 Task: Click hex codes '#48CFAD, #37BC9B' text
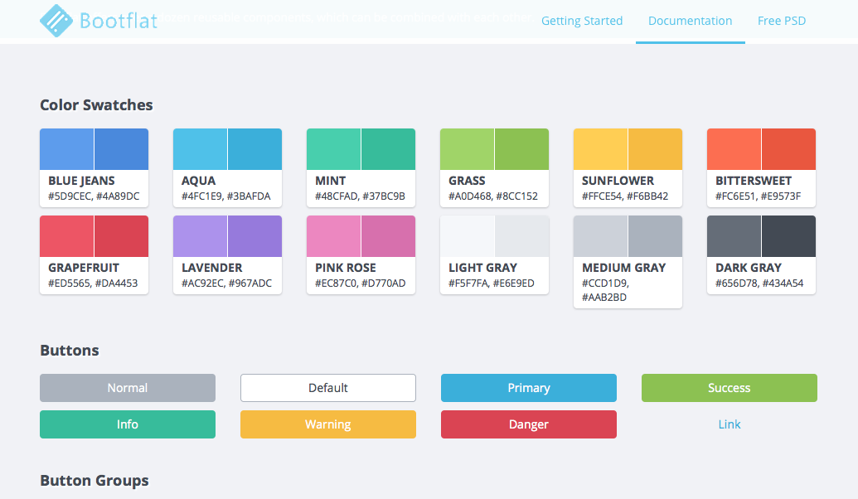[x=360, y=196]
